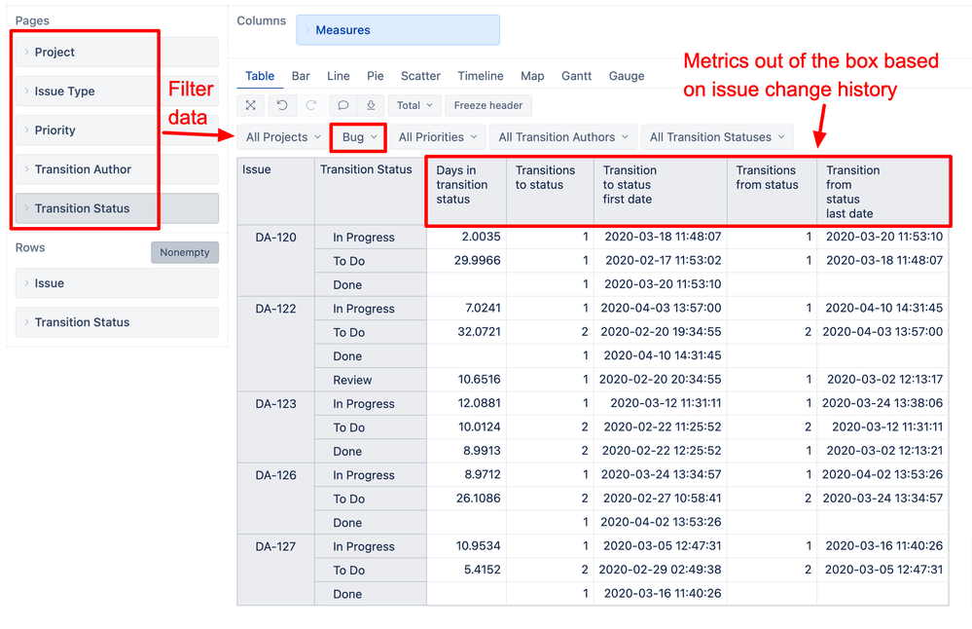Toggle the Freeze header option
The width and height of the screenshot is (972, 629).
(x=487, y=105)
